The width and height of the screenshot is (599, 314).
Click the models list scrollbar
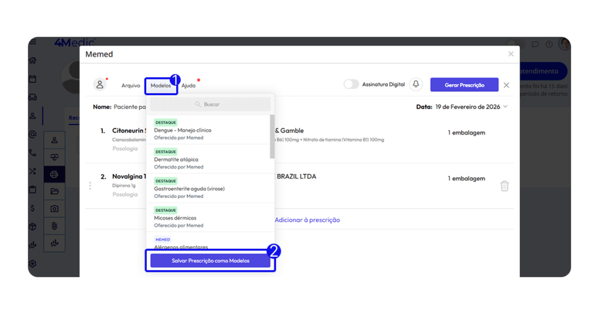[x=272, y=136]
